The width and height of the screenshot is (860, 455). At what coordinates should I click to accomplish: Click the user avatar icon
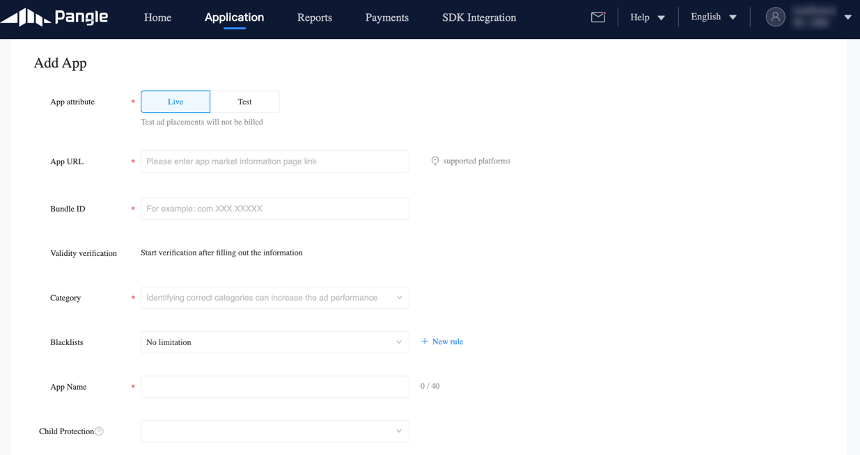[775, 17]
